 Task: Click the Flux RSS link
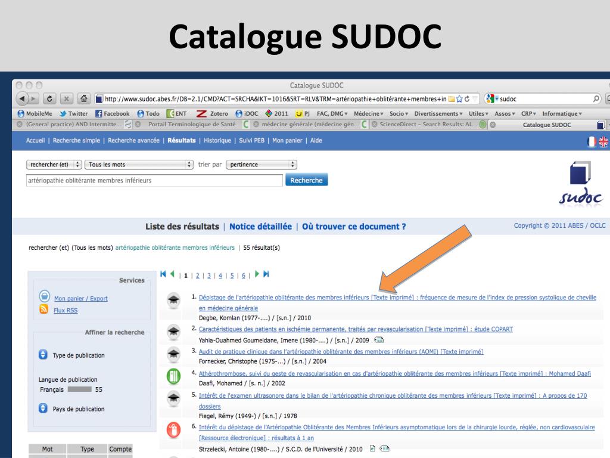click(x=66, y=310)
